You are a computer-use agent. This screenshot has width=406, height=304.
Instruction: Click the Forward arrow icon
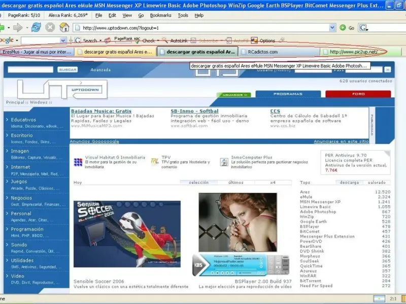pos(18,27)
